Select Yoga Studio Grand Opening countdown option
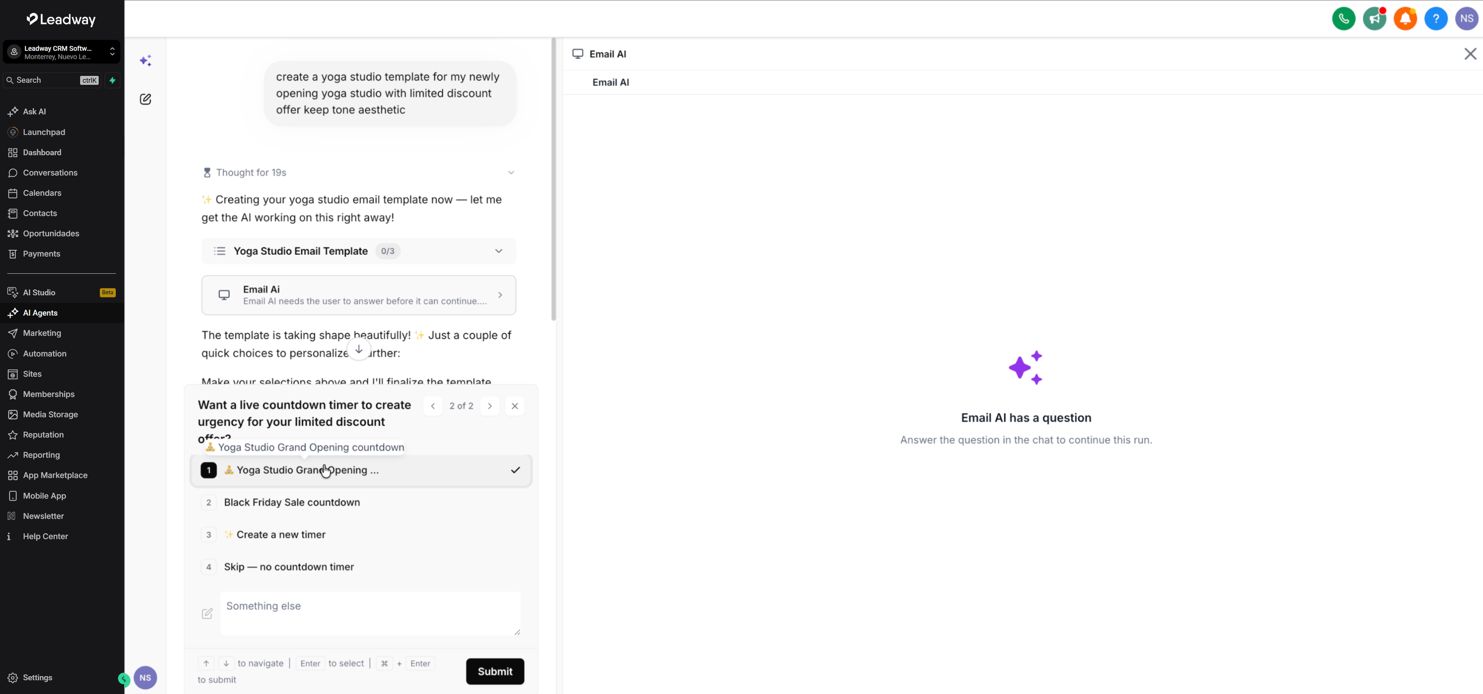The width and height of the screenshot is (1483, 694). pyautogui.click(x=361, y=470)
